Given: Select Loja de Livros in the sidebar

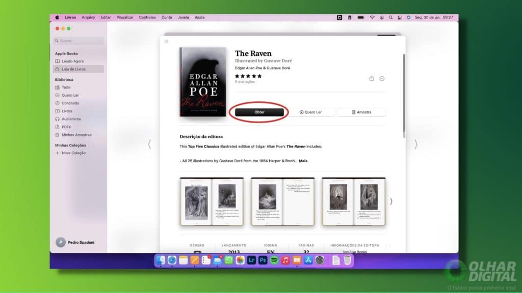Looking at the screenshot, I should pos(79,69).
